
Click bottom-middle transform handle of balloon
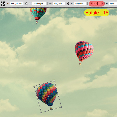coord(51,110)
